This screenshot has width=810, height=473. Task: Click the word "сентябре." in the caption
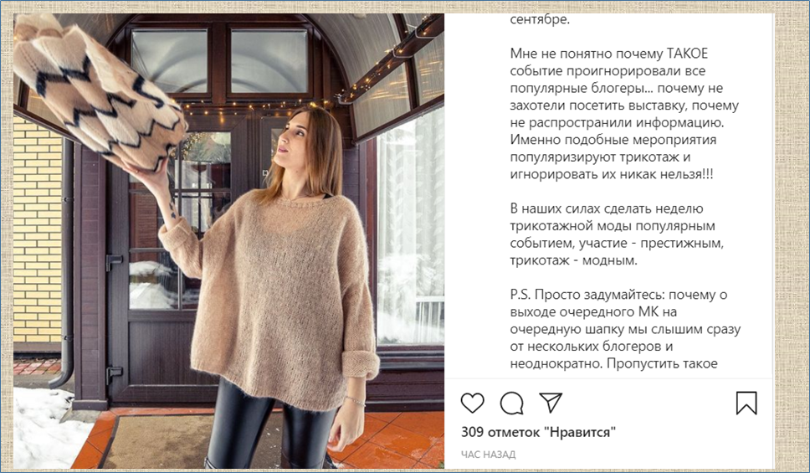click(540, 20)
